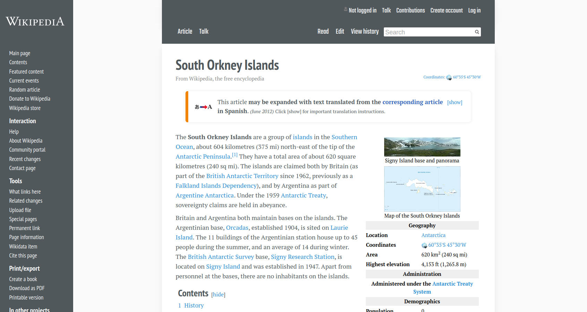Select the Edit tab

[x=340, y=31]
